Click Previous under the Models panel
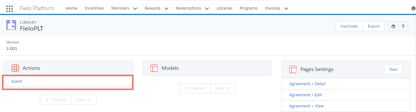Viewport: 416px width, 112px height. click(194, 88)
